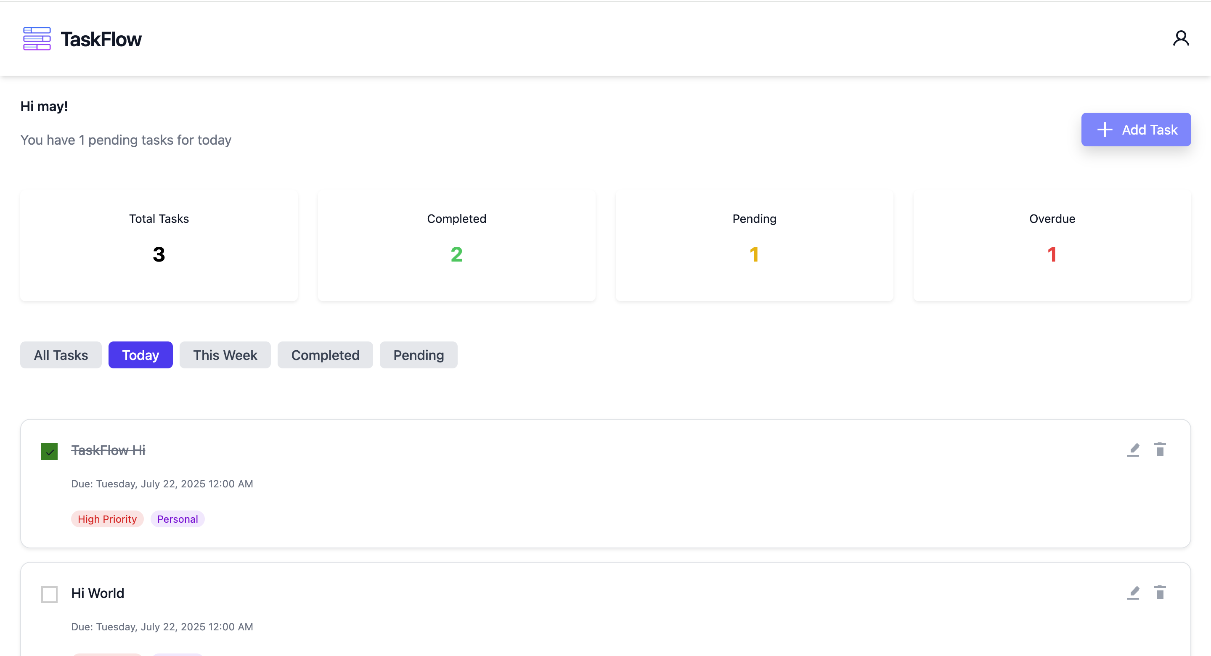Delete the TaskFlow Hi task

coord(1160,450)
